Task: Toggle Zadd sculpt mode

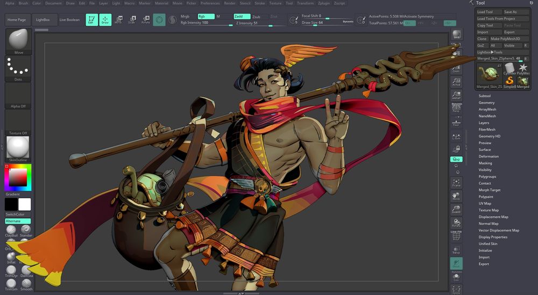Action: (x=242, y=17)
